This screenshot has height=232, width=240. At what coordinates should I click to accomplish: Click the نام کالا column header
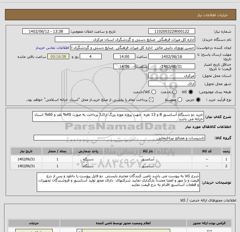[148, 151]
